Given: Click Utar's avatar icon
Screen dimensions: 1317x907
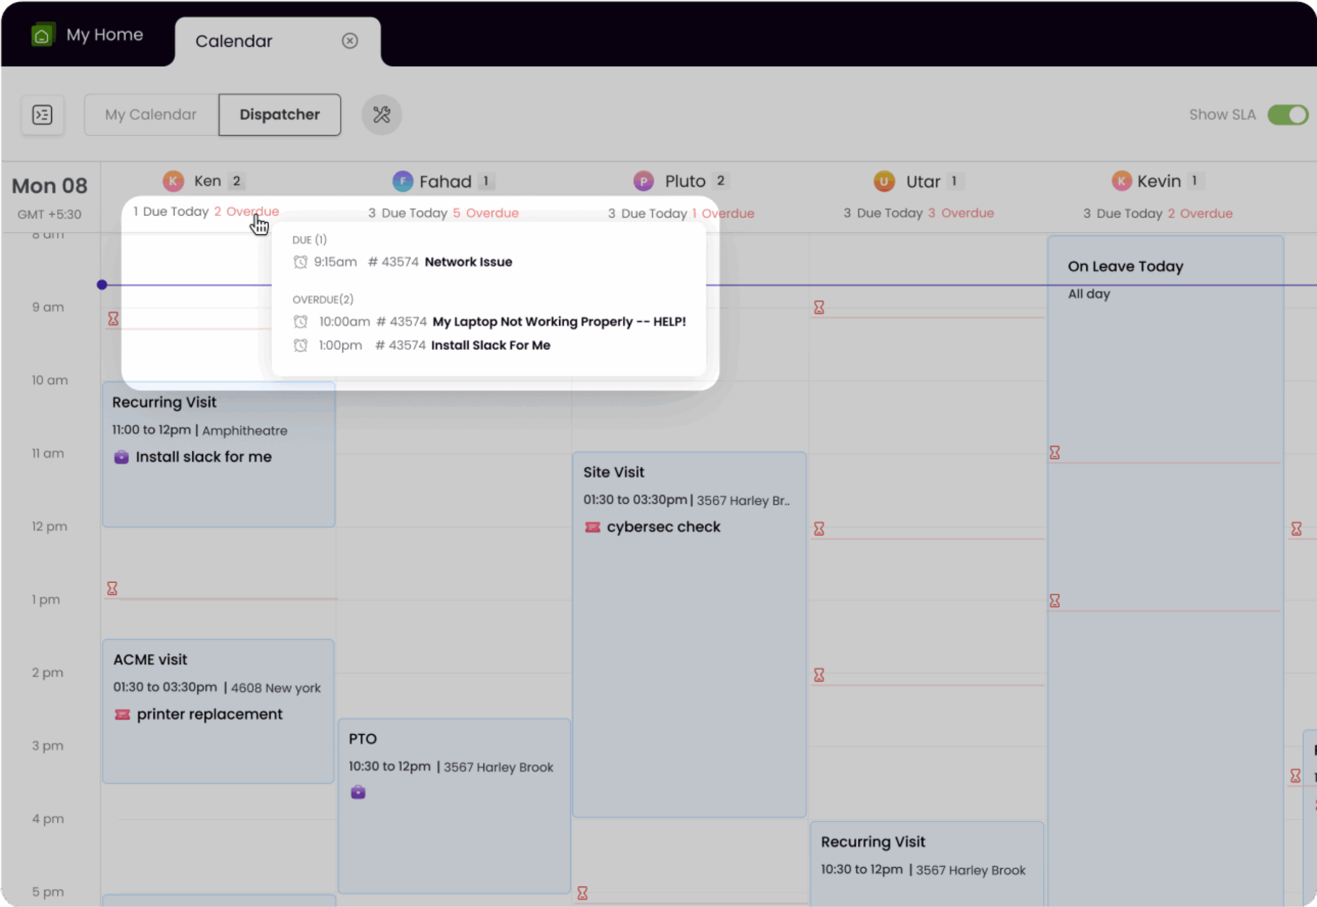Looking at the screenshot, I should (x=884, y=181).
